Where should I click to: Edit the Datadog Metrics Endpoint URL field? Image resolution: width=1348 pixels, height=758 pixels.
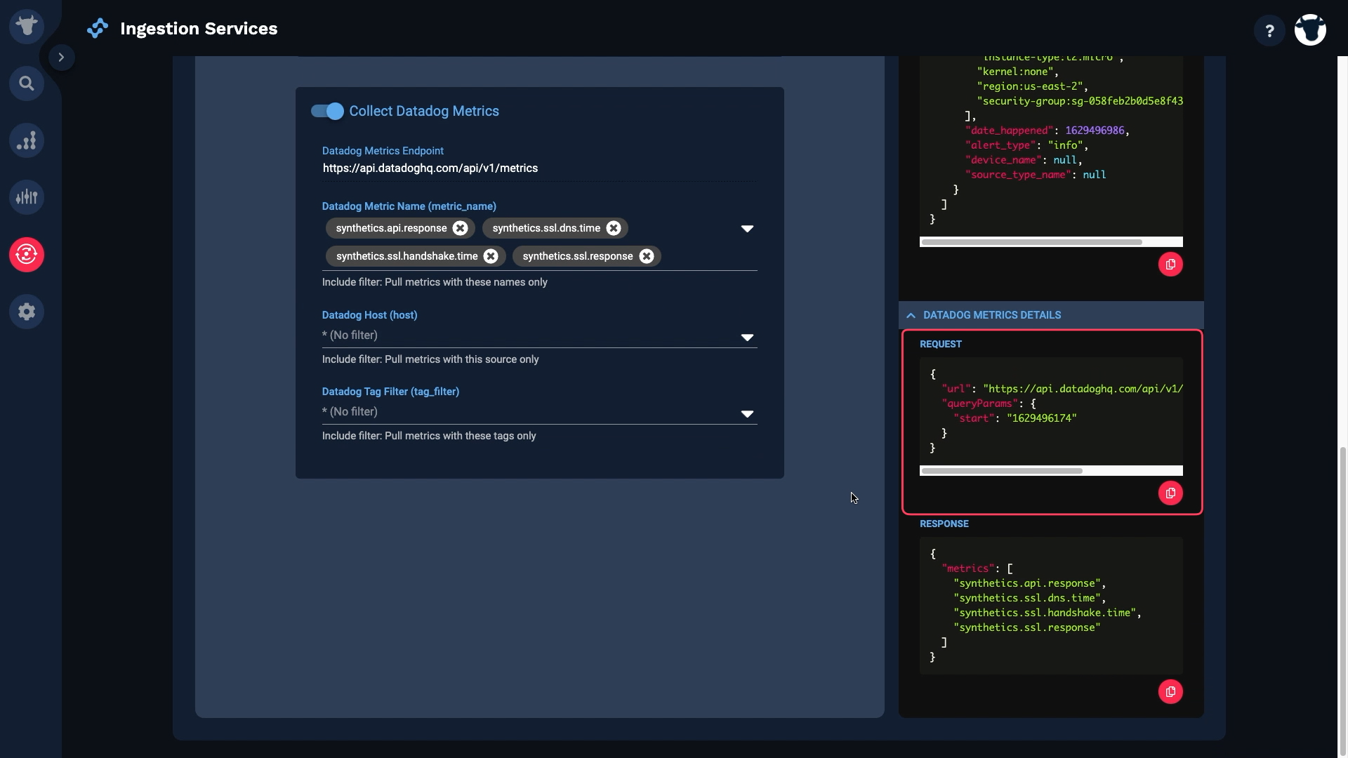tap(539, 168)
